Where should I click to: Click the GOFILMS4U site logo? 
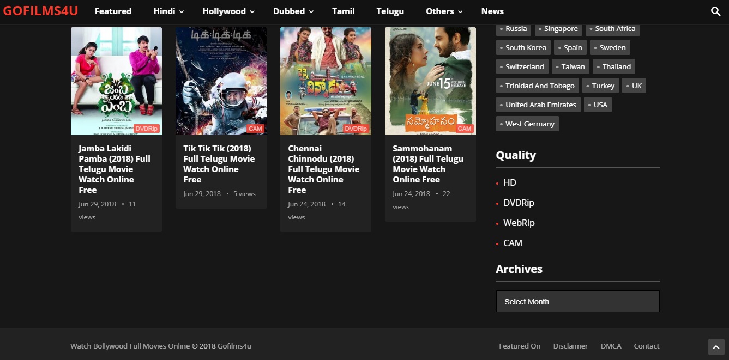(40, 11)
